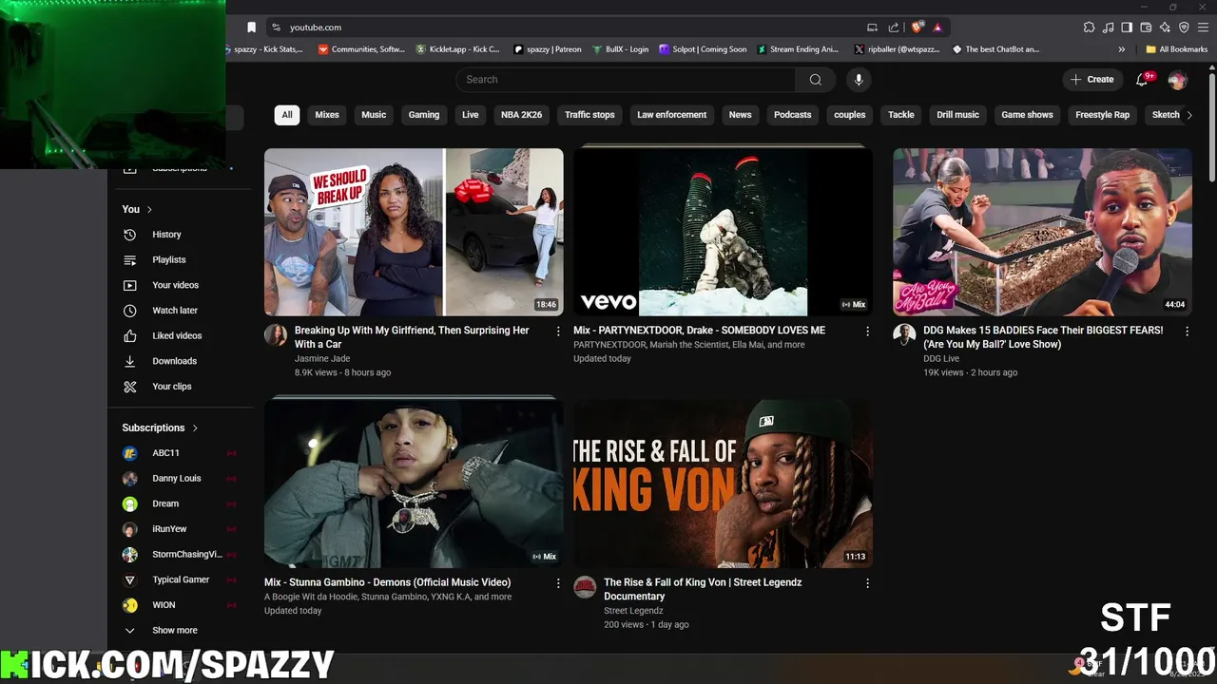Select the Gaming filter chip
The width and height of the screenshot is (1217, 684).
(424, 115)
